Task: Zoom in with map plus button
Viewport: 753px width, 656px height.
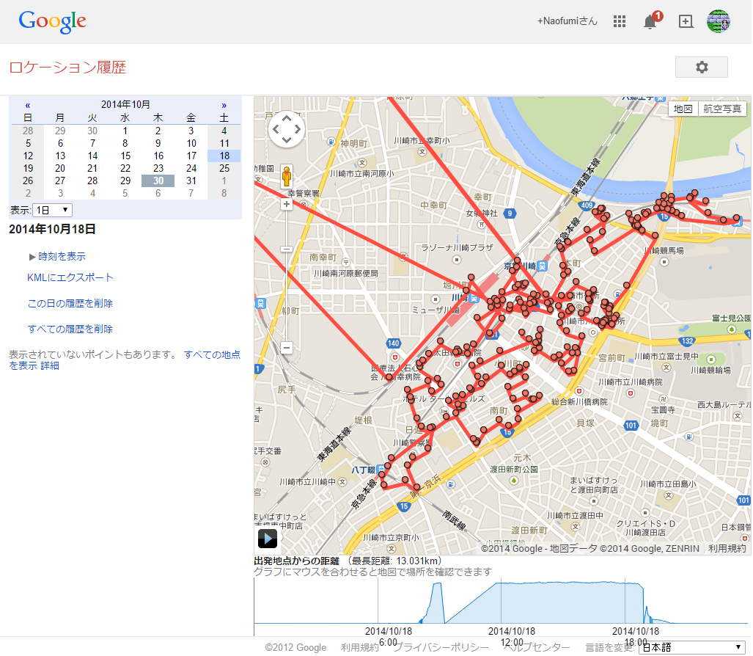Action: click(x=287, y=204)
